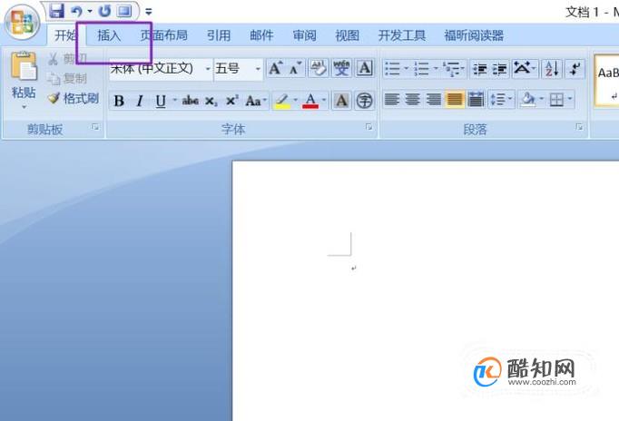Decrease the paragraph indent
The width and height of the screenshot is (619, 421).
(479, 69)
